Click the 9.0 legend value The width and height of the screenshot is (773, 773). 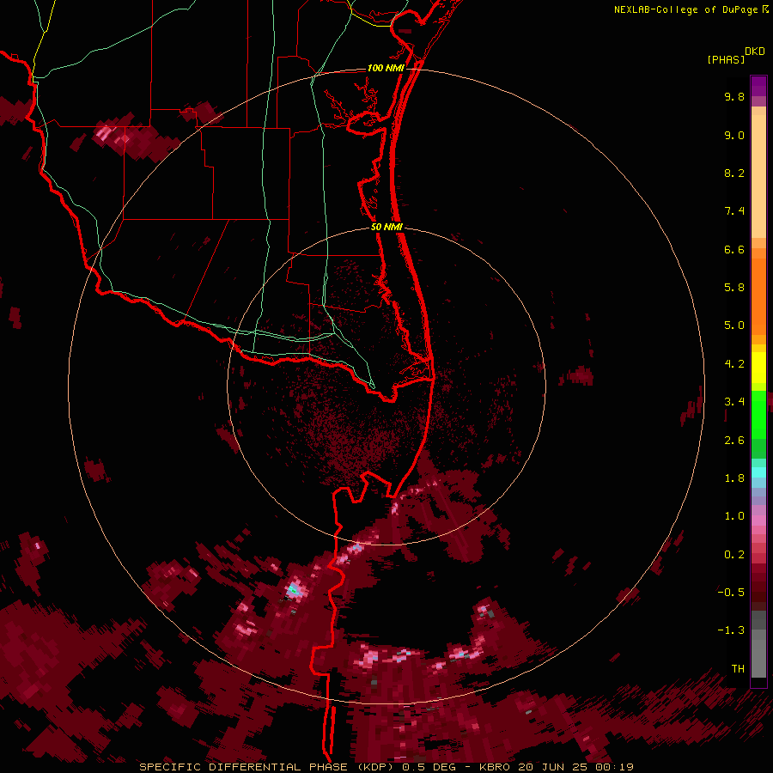[734, 135]
